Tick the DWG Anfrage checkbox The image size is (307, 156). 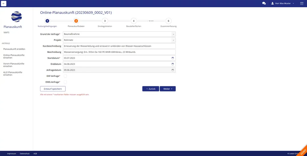point(65,82)
